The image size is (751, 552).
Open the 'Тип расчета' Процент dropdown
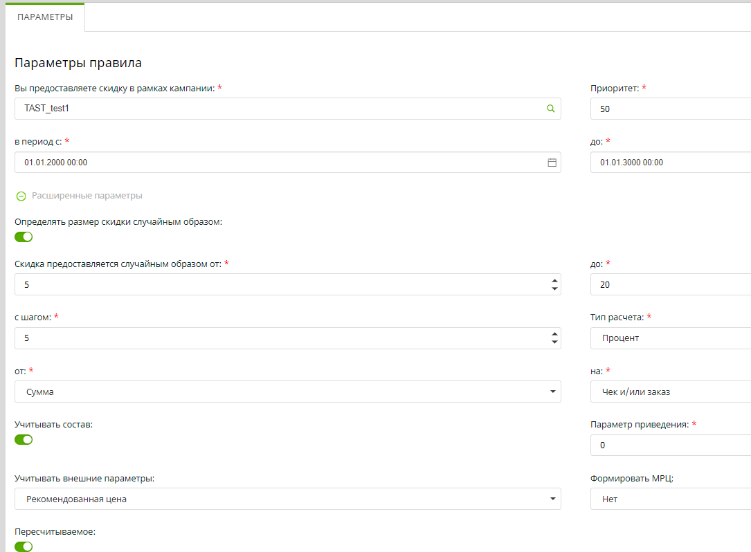click(669, 338)
